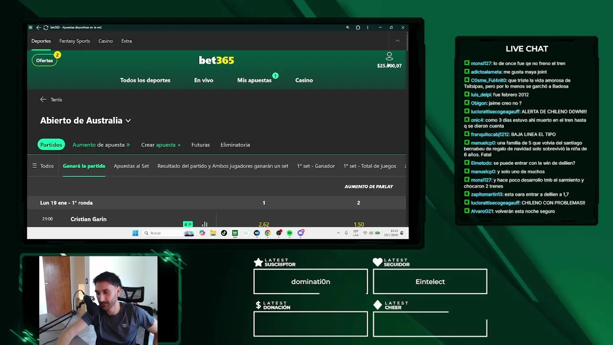Viewport: 613px width, 345px height.
Task: Go back to Tenis with arrow
Action: [x=43, y=99]
